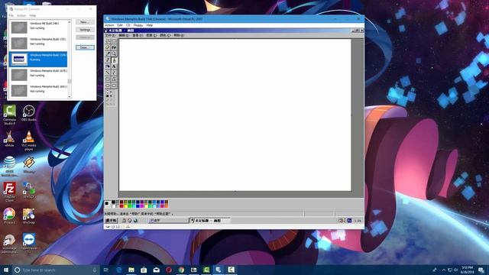Select the Pencil tool in Paint

click(108, 60)
